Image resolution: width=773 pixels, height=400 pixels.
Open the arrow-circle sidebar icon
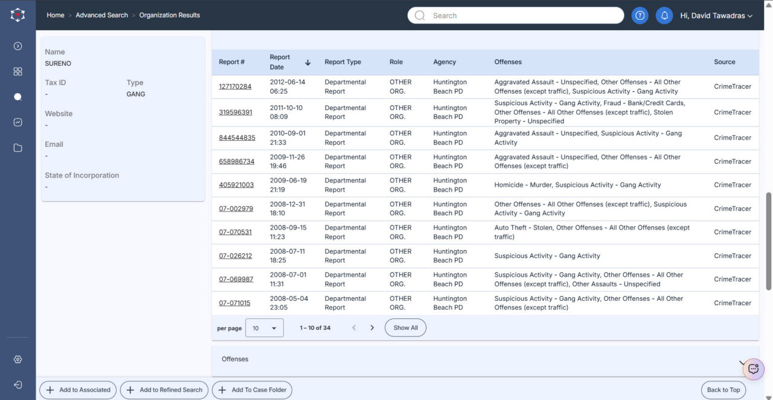click(x=18, y=46)
